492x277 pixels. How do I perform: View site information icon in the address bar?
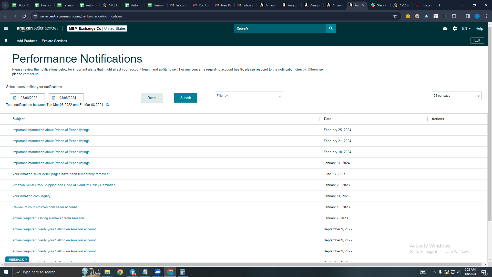[35, 16]
